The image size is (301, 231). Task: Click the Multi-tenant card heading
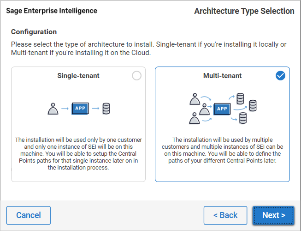click(222, 76)
